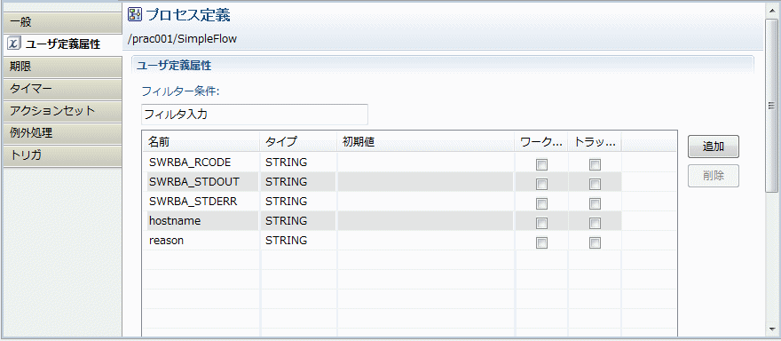This screenshot has width=781, height=341.
Task: Click the variable icon beside ユーザ定義属性 tab
Action: pyautogui.click(x=14, y=44)
